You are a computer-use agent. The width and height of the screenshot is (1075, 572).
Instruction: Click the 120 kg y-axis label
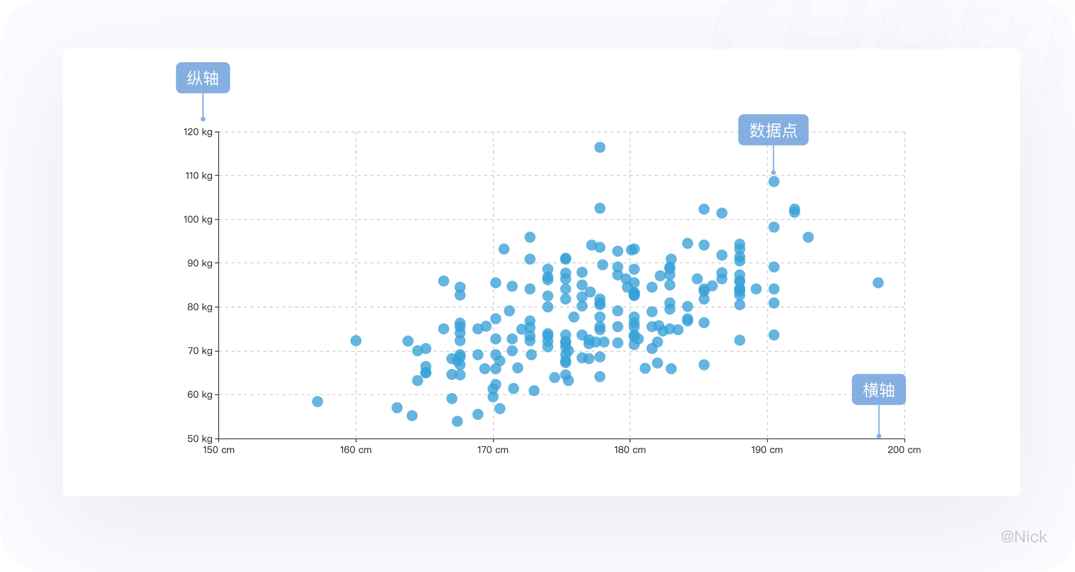pos(197,132)
